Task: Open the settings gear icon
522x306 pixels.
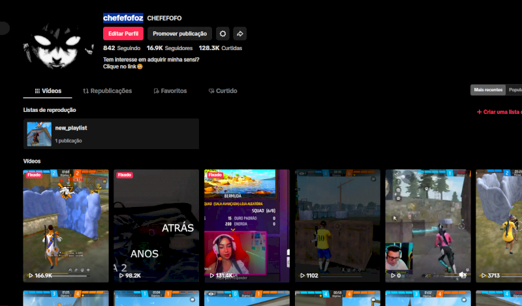Action: click(x=223, y=34)
